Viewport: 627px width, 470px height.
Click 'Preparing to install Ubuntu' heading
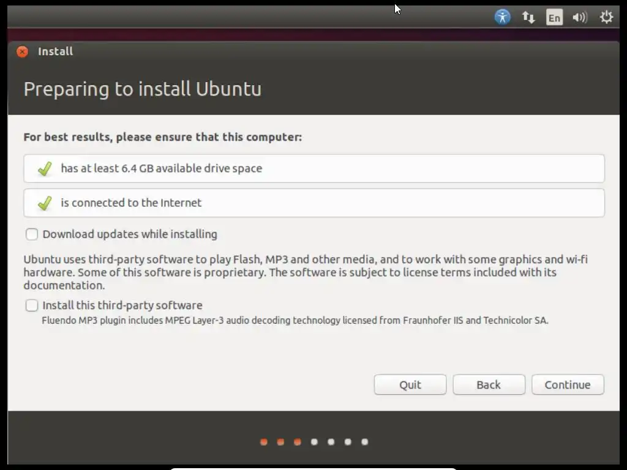142,89
